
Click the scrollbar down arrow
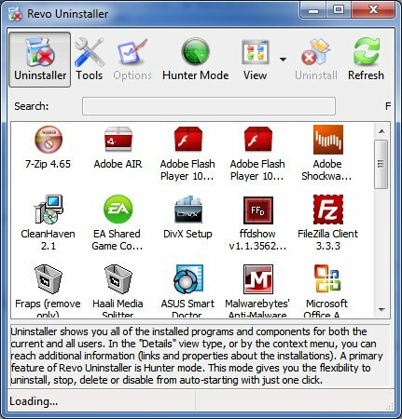(x=381, y=309)
